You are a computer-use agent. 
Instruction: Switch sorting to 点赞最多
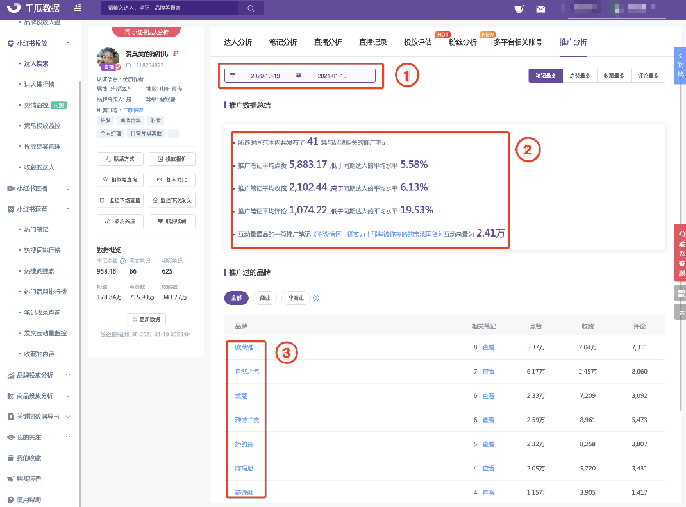[580, 76]
